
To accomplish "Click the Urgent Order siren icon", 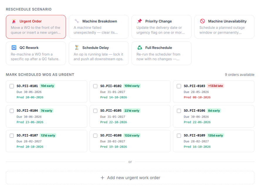I will (14, 21).
